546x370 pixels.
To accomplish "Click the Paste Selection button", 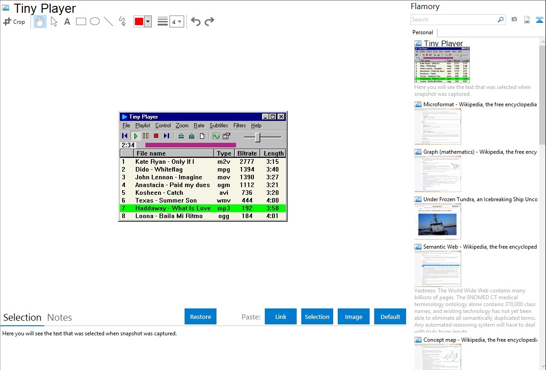I will [x=317, y=317].
